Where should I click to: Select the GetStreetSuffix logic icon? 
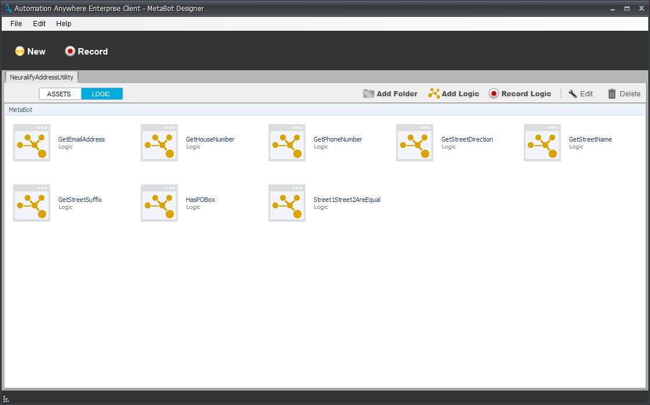[x=32, y=203]
